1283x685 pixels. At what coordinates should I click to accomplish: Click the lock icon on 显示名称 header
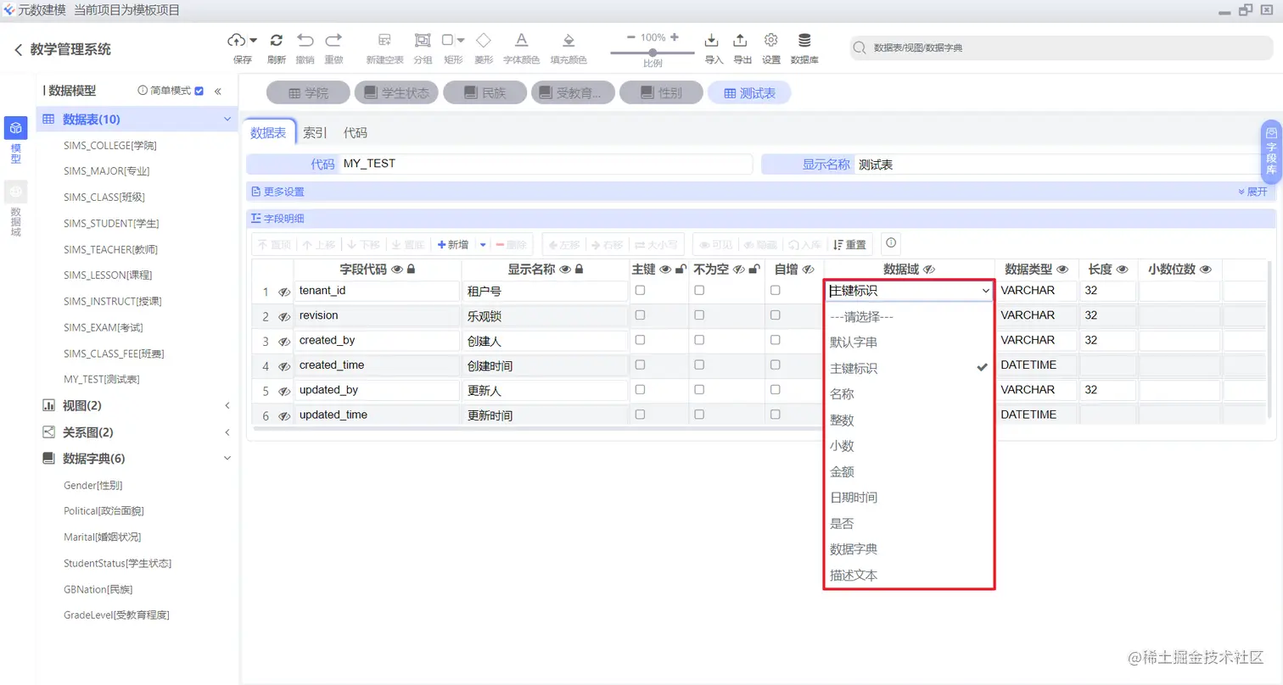point(579,270)
